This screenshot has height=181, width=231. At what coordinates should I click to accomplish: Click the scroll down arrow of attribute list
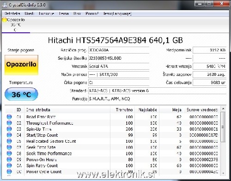(x=223, y=173)
